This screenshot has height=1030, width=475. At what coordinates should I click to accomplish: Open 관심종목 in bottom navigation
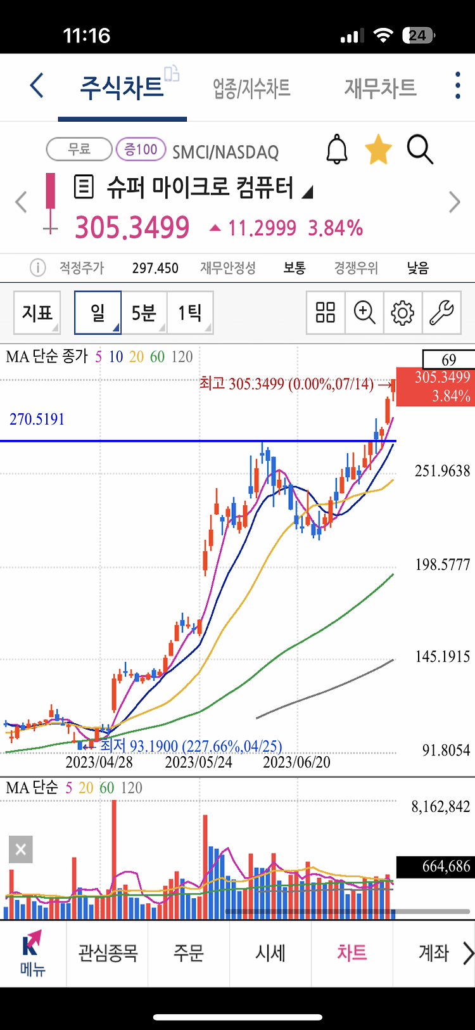click(108, 953)
